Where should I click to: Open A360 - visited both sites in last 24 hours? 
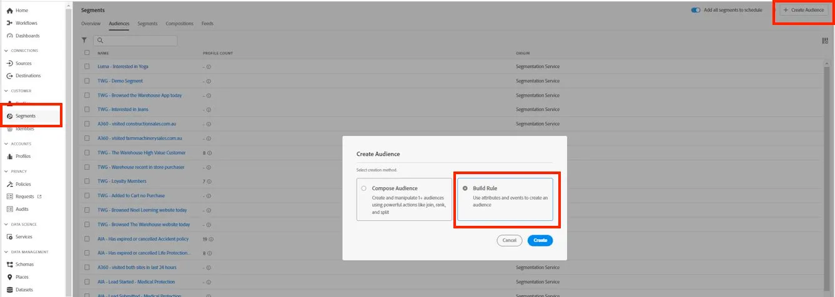tap(137, 267)
